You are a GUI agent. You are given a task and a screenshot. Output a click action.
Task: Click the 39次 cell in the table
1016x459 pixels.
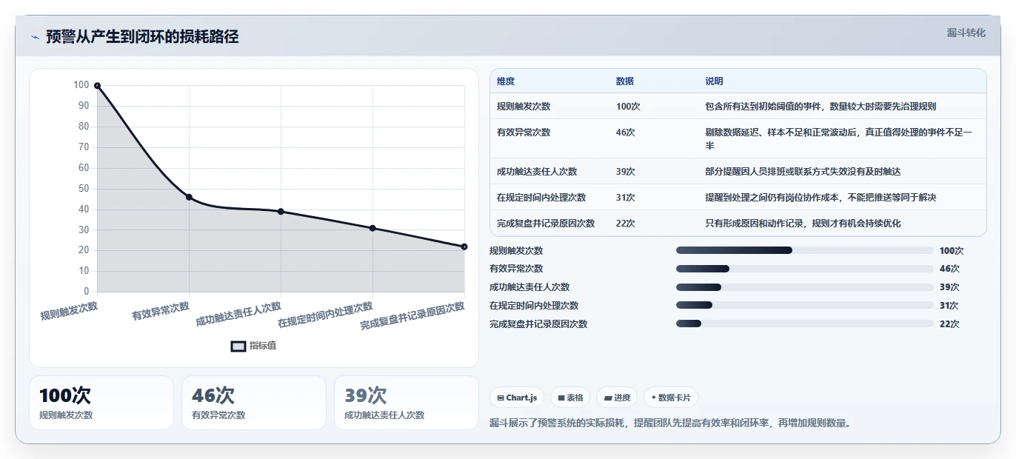[626, 172]
